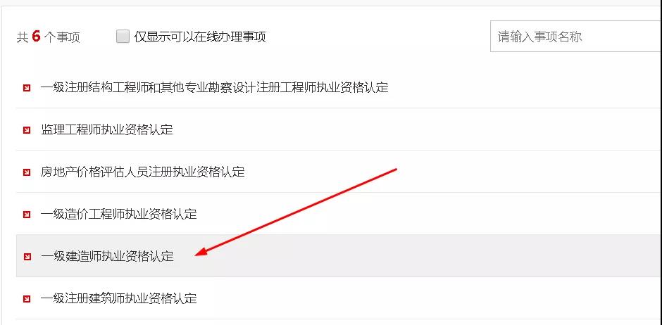Open the 一级注册建筑师执业资格认定 link

(118, 298)
